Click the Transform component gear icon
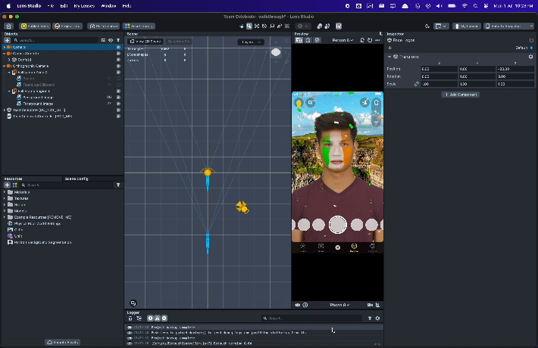This screenshot has height=348, width=538. coord(530,57)
